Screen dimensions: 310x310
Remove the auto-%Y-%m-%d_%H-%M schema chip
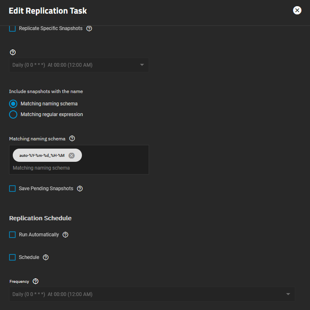(x=72, y=156)
